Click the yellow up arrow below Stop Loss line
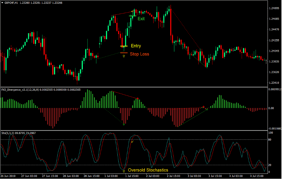 pyautogui.click(x=124, y=56)
